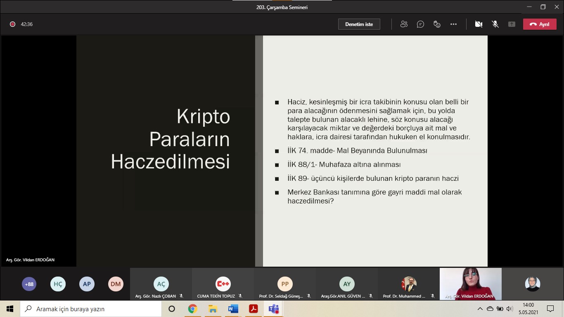Open the More actions menu
This screenshot has width=564, height=317.
[453, 24]
